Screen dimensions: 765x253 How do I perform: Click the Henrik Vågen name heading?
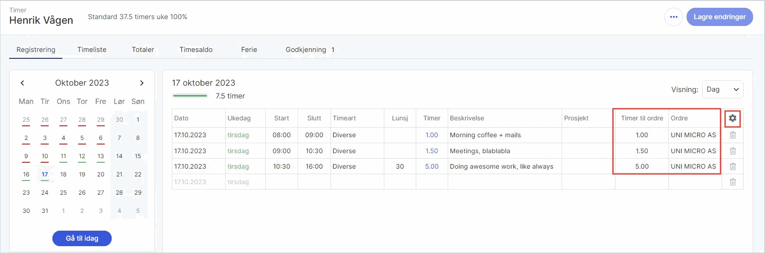click(x=41, y=20)
